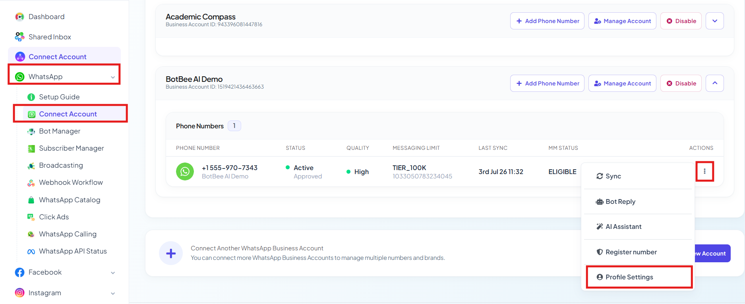Click the Setup Guide info icon

(x=31, y=97)
